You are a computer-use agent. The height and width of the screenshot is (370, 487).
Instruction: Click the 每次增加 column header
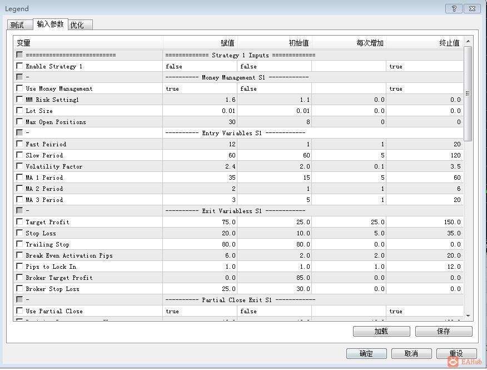349,43
